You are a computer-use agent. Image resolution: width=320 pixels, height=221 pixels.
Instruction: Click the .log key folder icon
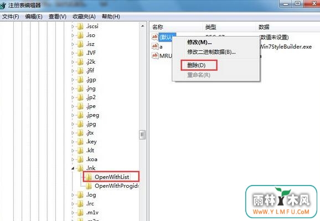pyautogui.click(x=80, y=194)
